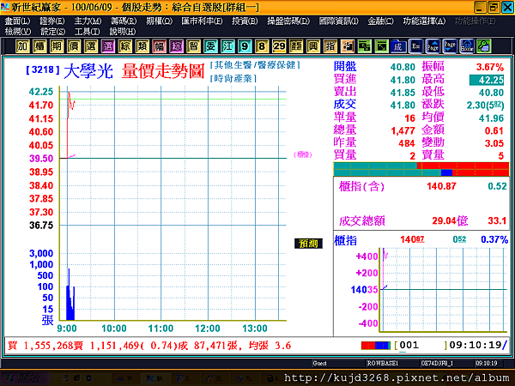Open the 功能選擇(A) menu

tap(424, 21)
